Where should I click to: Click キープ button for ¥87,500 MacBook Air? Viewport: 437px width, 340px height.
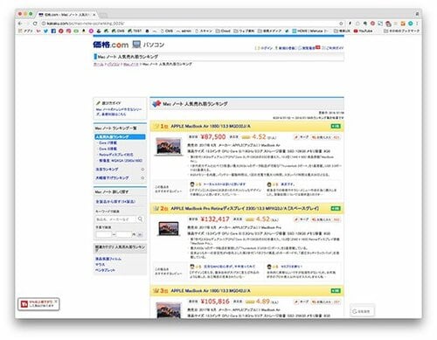302,137
